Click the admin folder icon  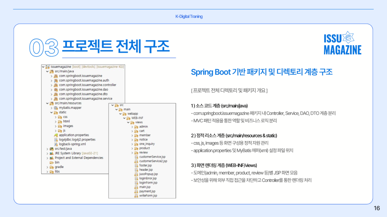[x=136, y=127]
